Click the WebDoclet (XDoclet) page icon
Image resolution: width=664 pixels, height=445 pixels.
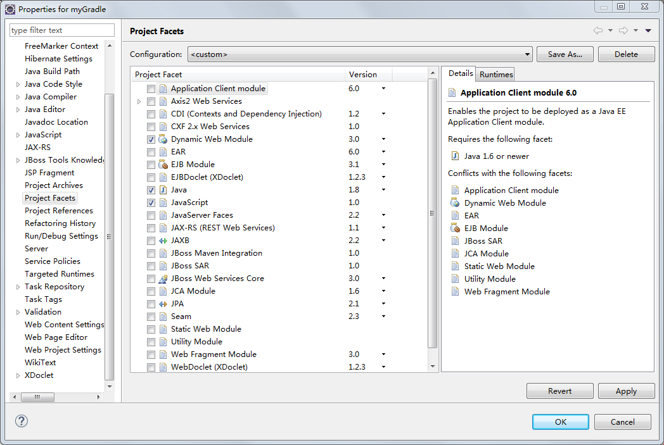click(163, 367)
